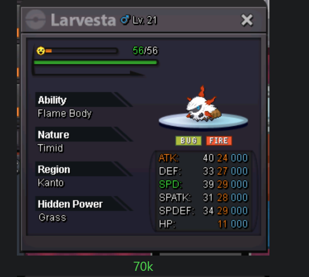
Task: Click the green SPD stat label
Action: click(x=170, y=185)
